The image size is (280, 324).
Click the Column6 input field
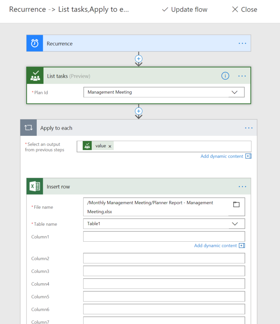pyautogui.click(x=164, y=309)
